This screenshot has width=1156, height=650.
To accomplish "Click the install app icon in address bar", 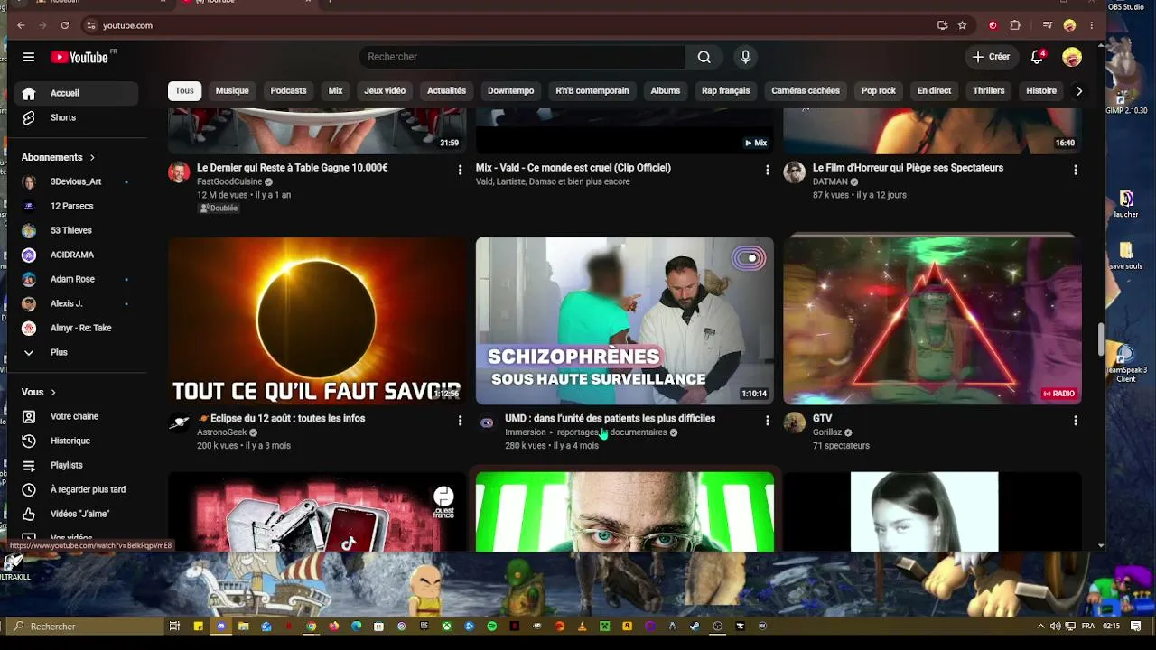I will (x=942, y=25).
